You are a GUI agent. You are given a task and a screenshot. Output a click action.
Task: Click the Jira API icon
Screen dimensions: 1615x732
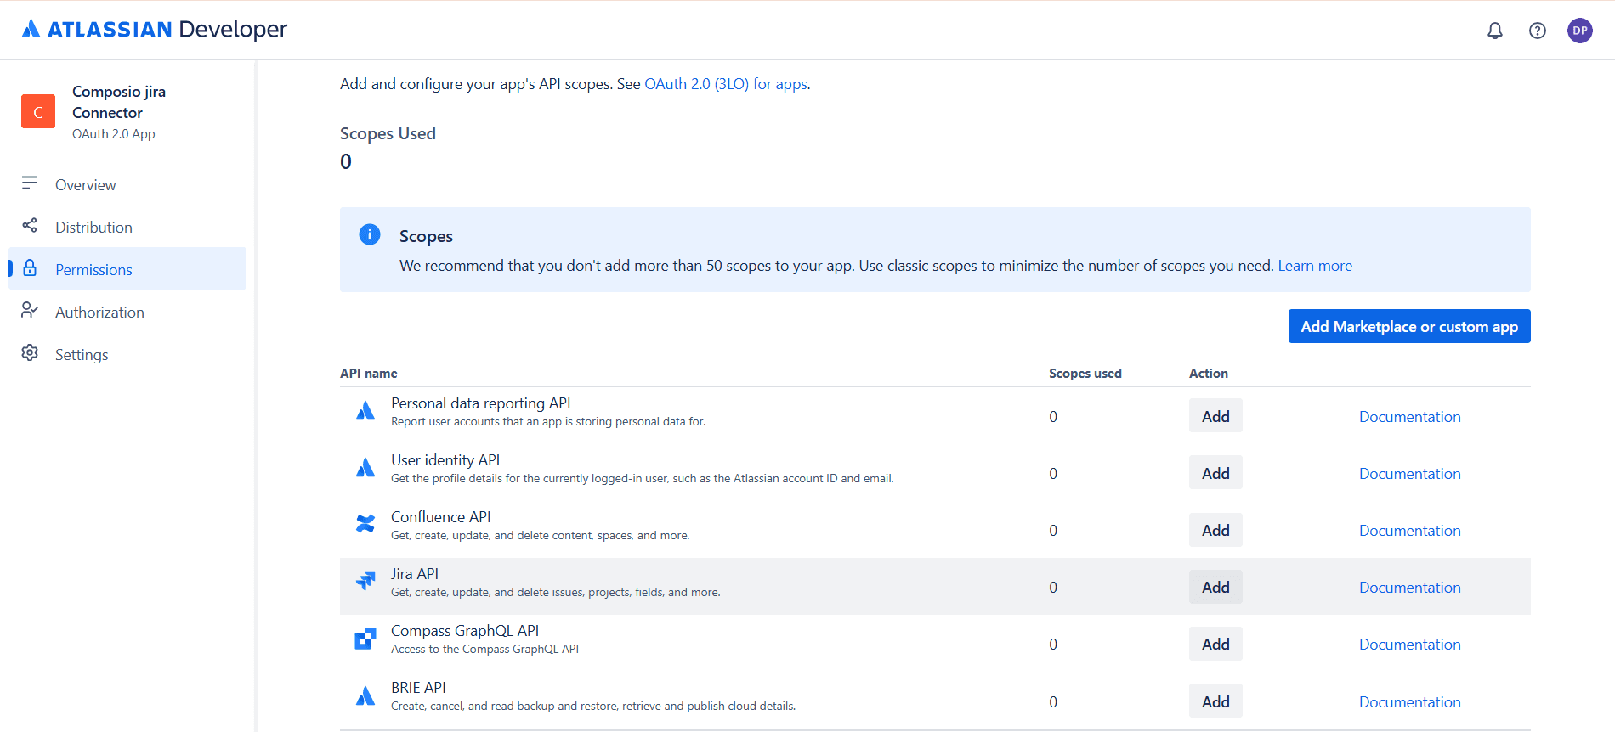click(365, 581)
